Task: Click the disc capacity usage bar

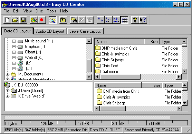Action: pyautogui.click(x=96, y=117)
